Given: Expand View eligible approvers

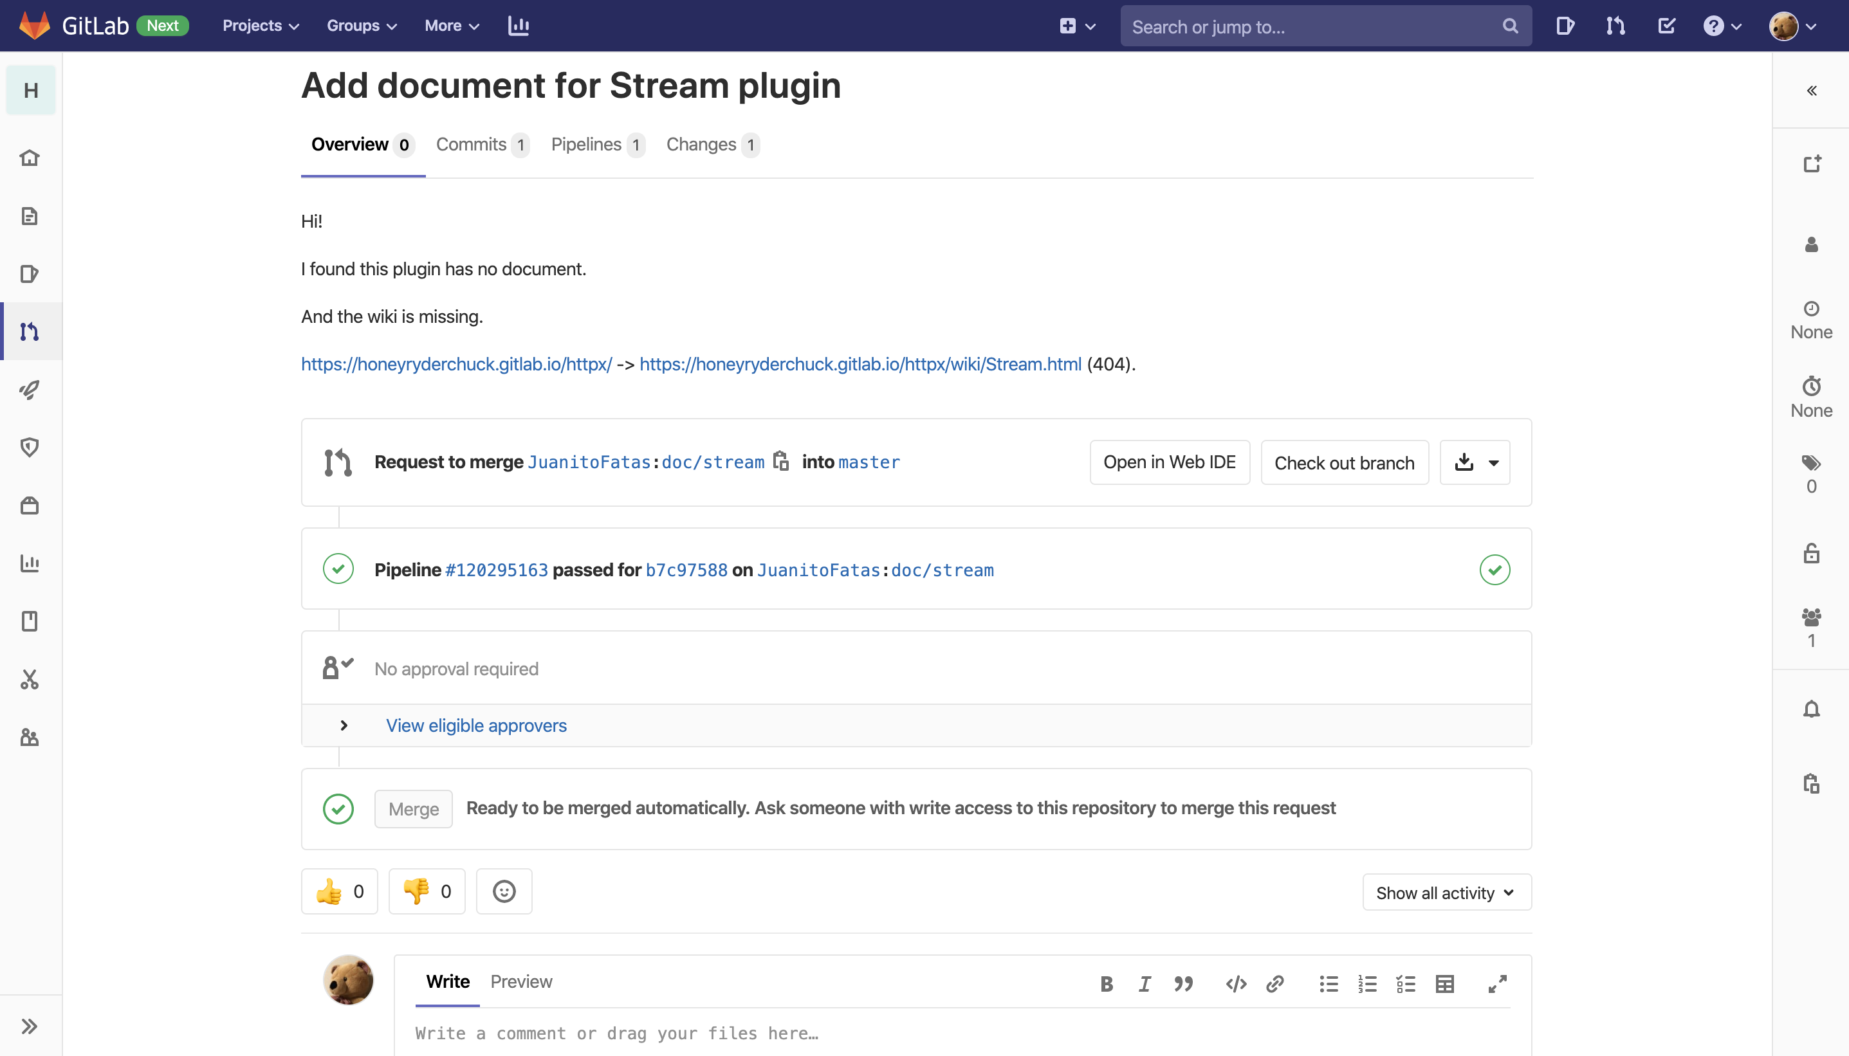Looking at the screenshot, I should pyautogui.click(x=476, y=725).
